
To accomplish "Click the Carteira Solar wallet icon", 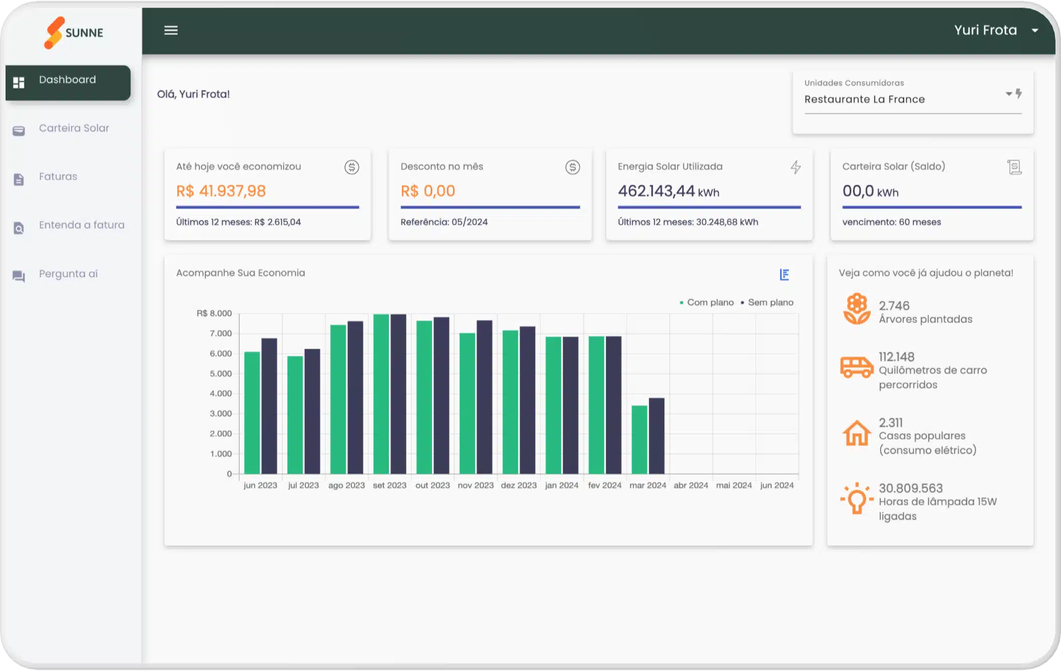I will pos(19,131).
